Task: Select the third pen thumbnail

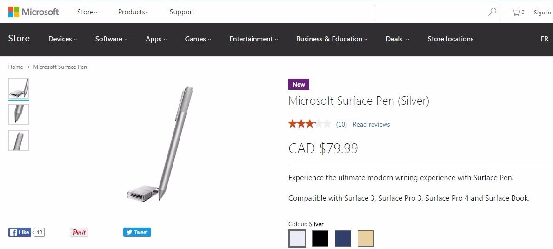Action: [19, 141]
